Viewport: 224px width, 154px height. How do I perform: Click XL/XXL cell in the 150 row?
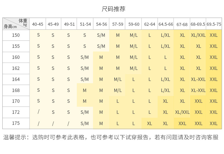(198, 35)
